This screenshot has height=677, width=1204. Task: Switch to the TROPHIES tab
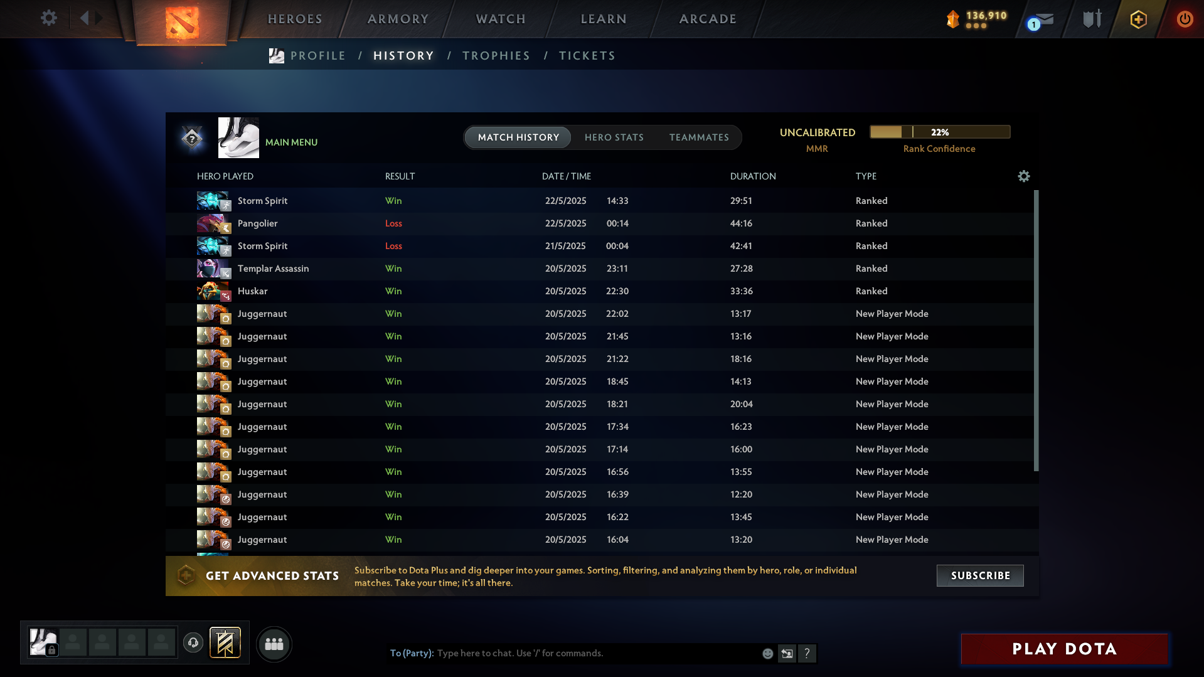[x=496, y=56]
